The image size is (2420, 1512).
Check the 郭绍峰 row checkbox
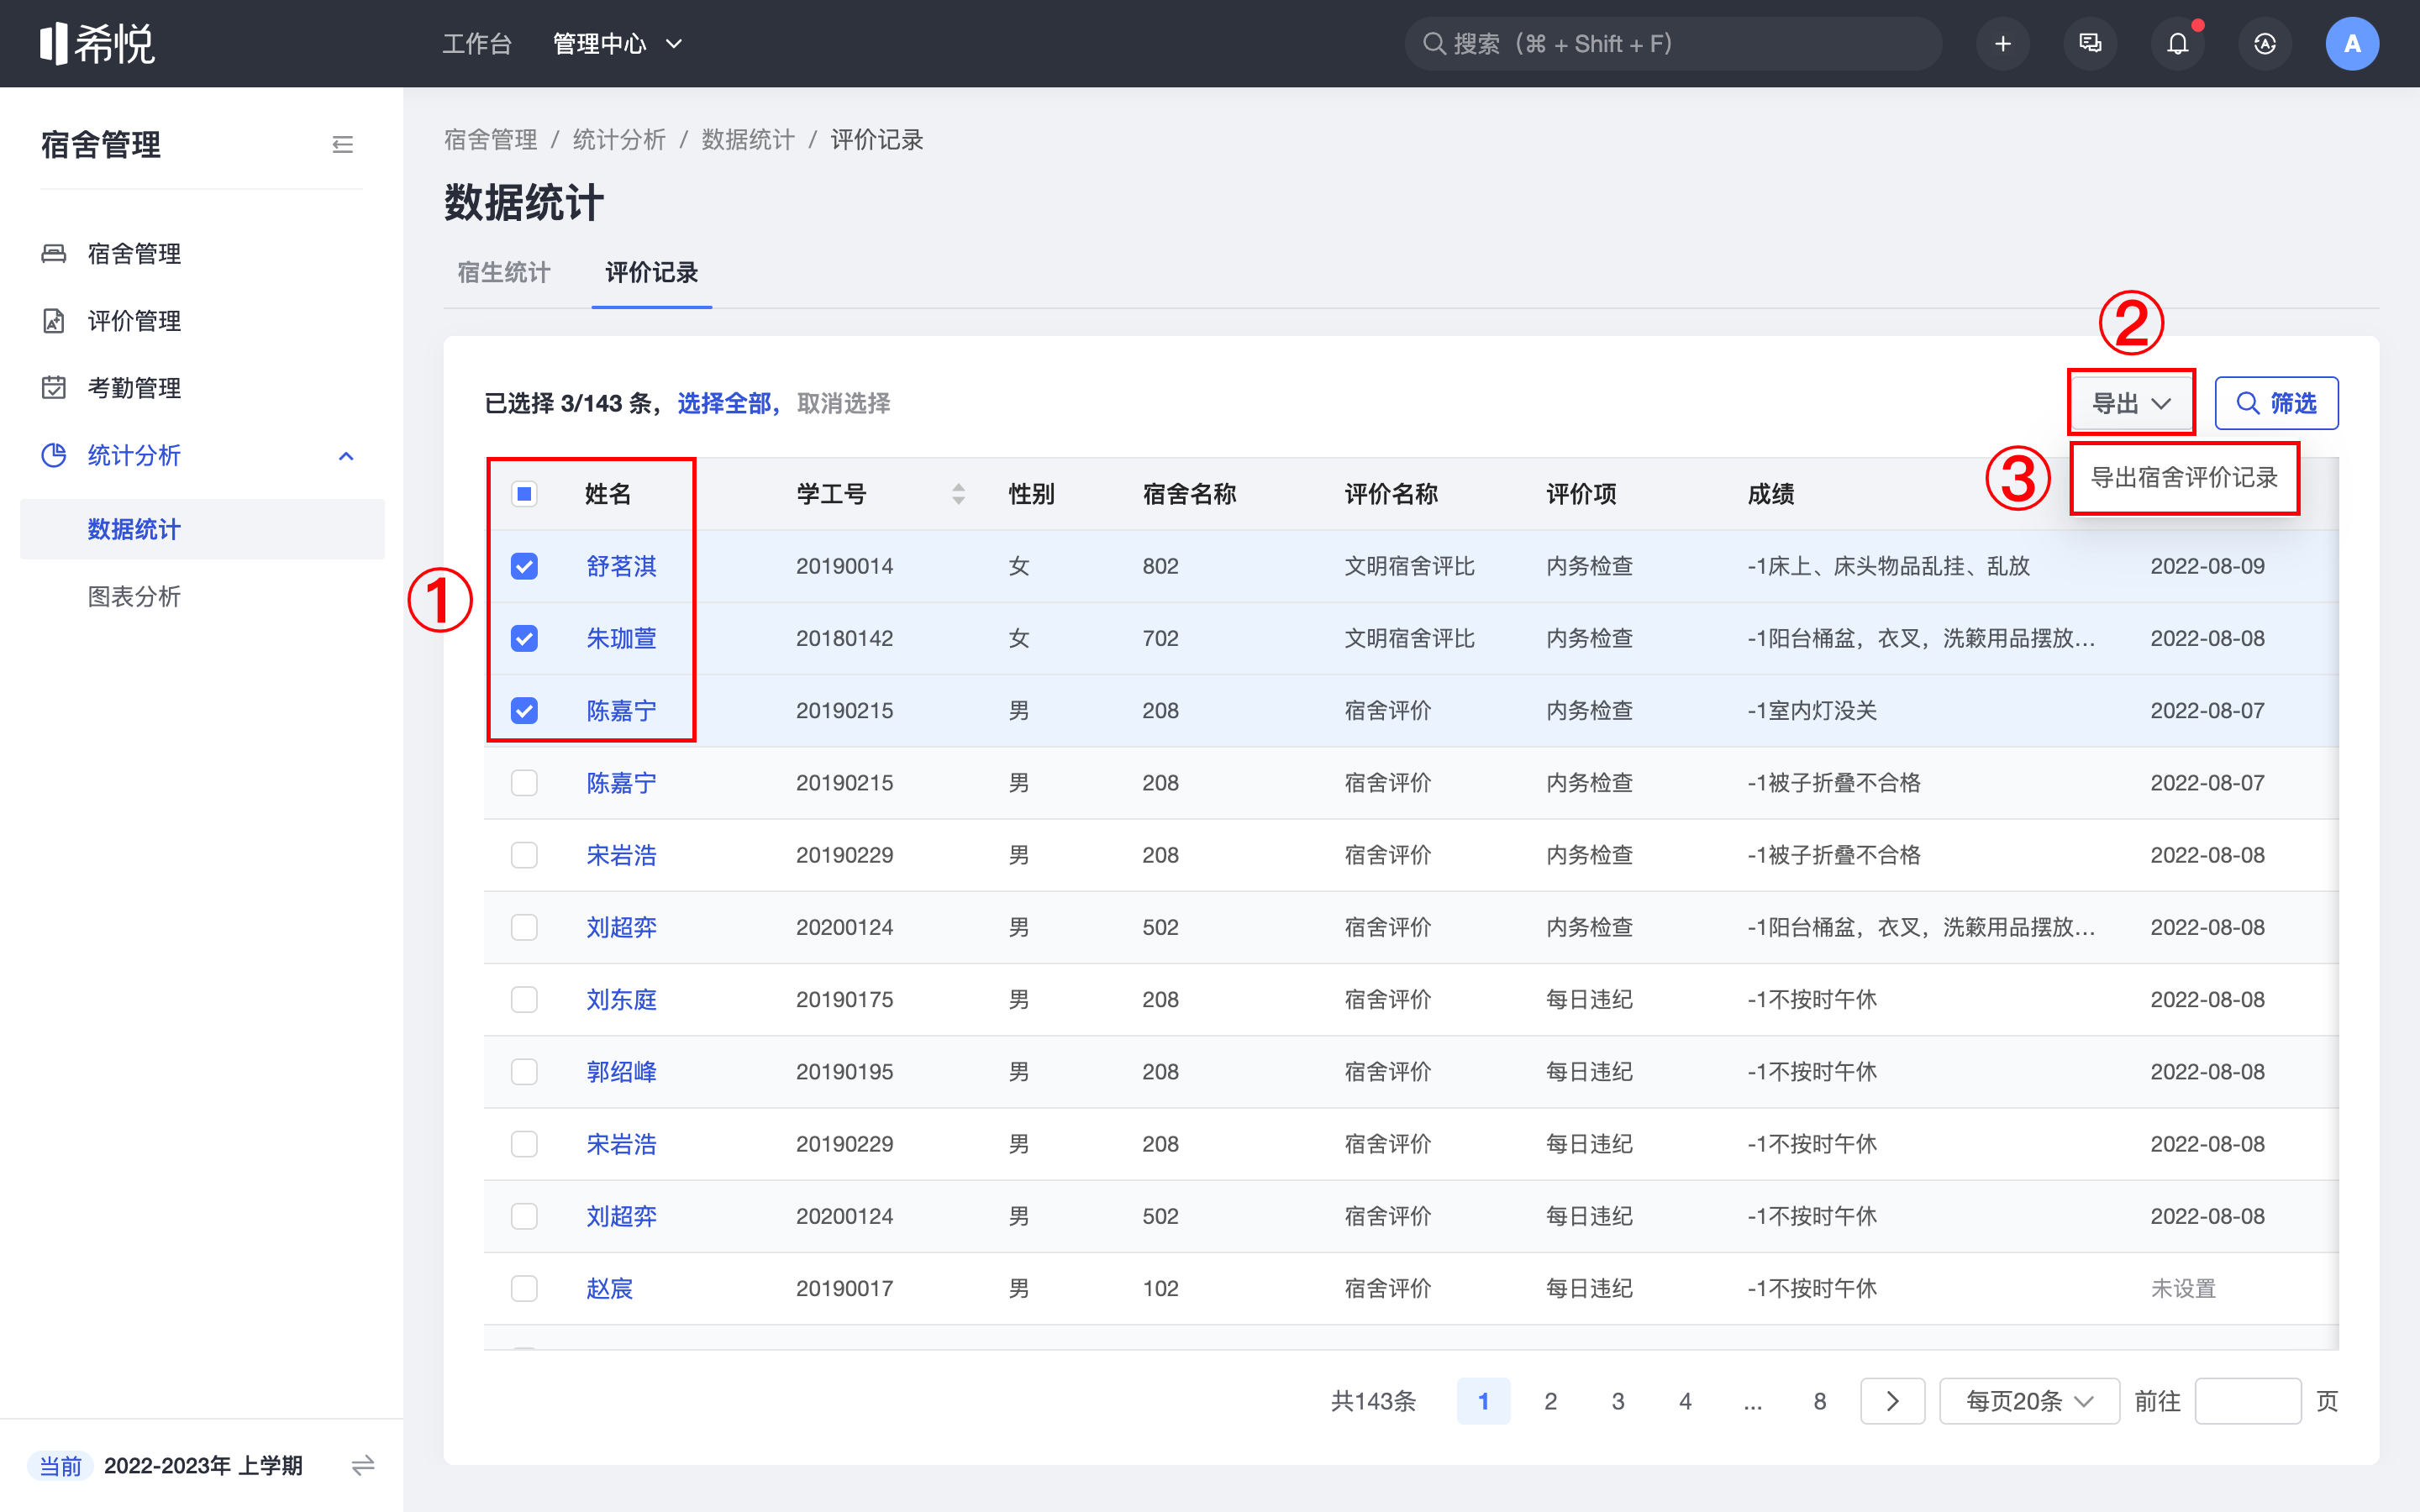pyautogui.click(x=524, y=1071)
